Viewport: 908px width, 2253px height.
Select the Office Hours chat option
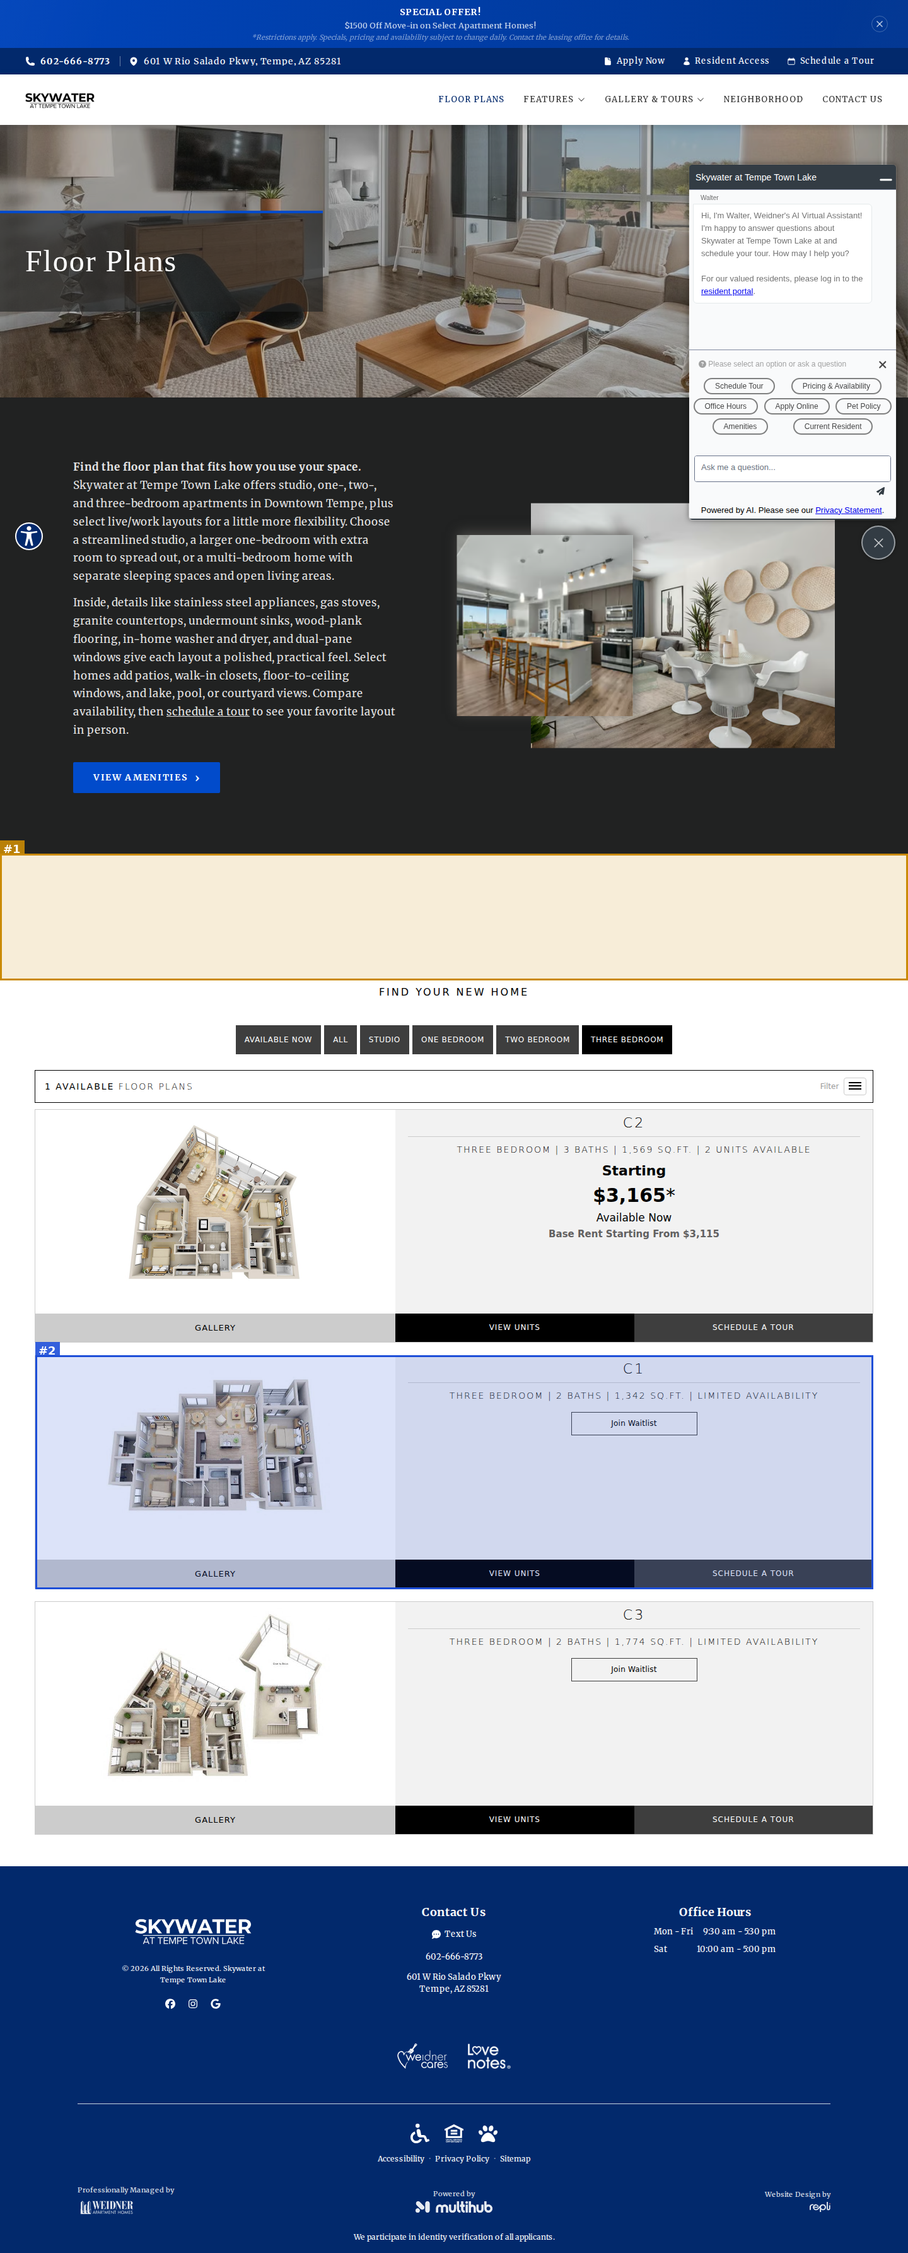pyautogui.click(x=725, y=406)
